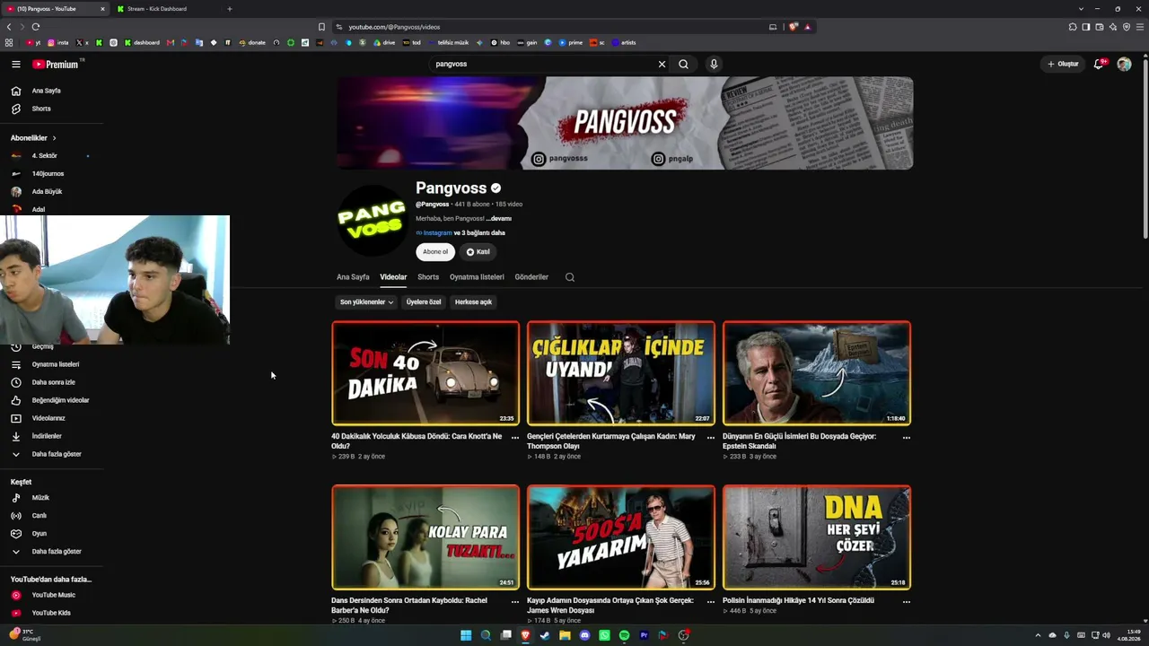This screenshot has width=1149, height=646.
Task: Click the browser address bar URL
Action: [x=394, y=27]
